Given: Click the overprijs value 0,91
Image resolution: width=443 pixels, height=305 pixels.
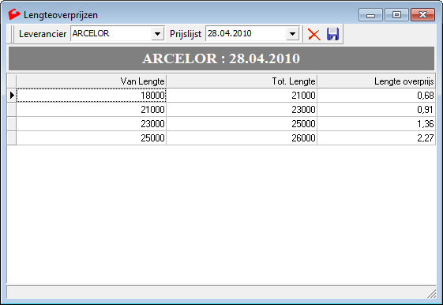Looking at the screenshot, I should [x=376, y=110].
